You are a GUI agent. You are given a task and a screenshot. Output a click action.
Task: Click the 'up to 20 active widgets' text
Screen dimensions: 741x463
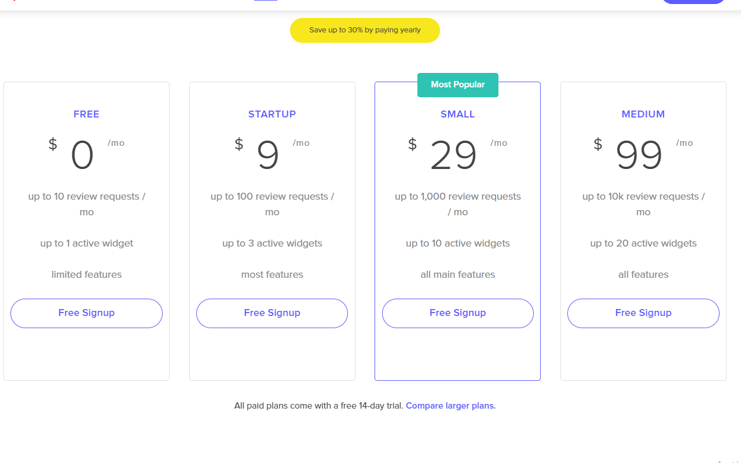(643, 243)
